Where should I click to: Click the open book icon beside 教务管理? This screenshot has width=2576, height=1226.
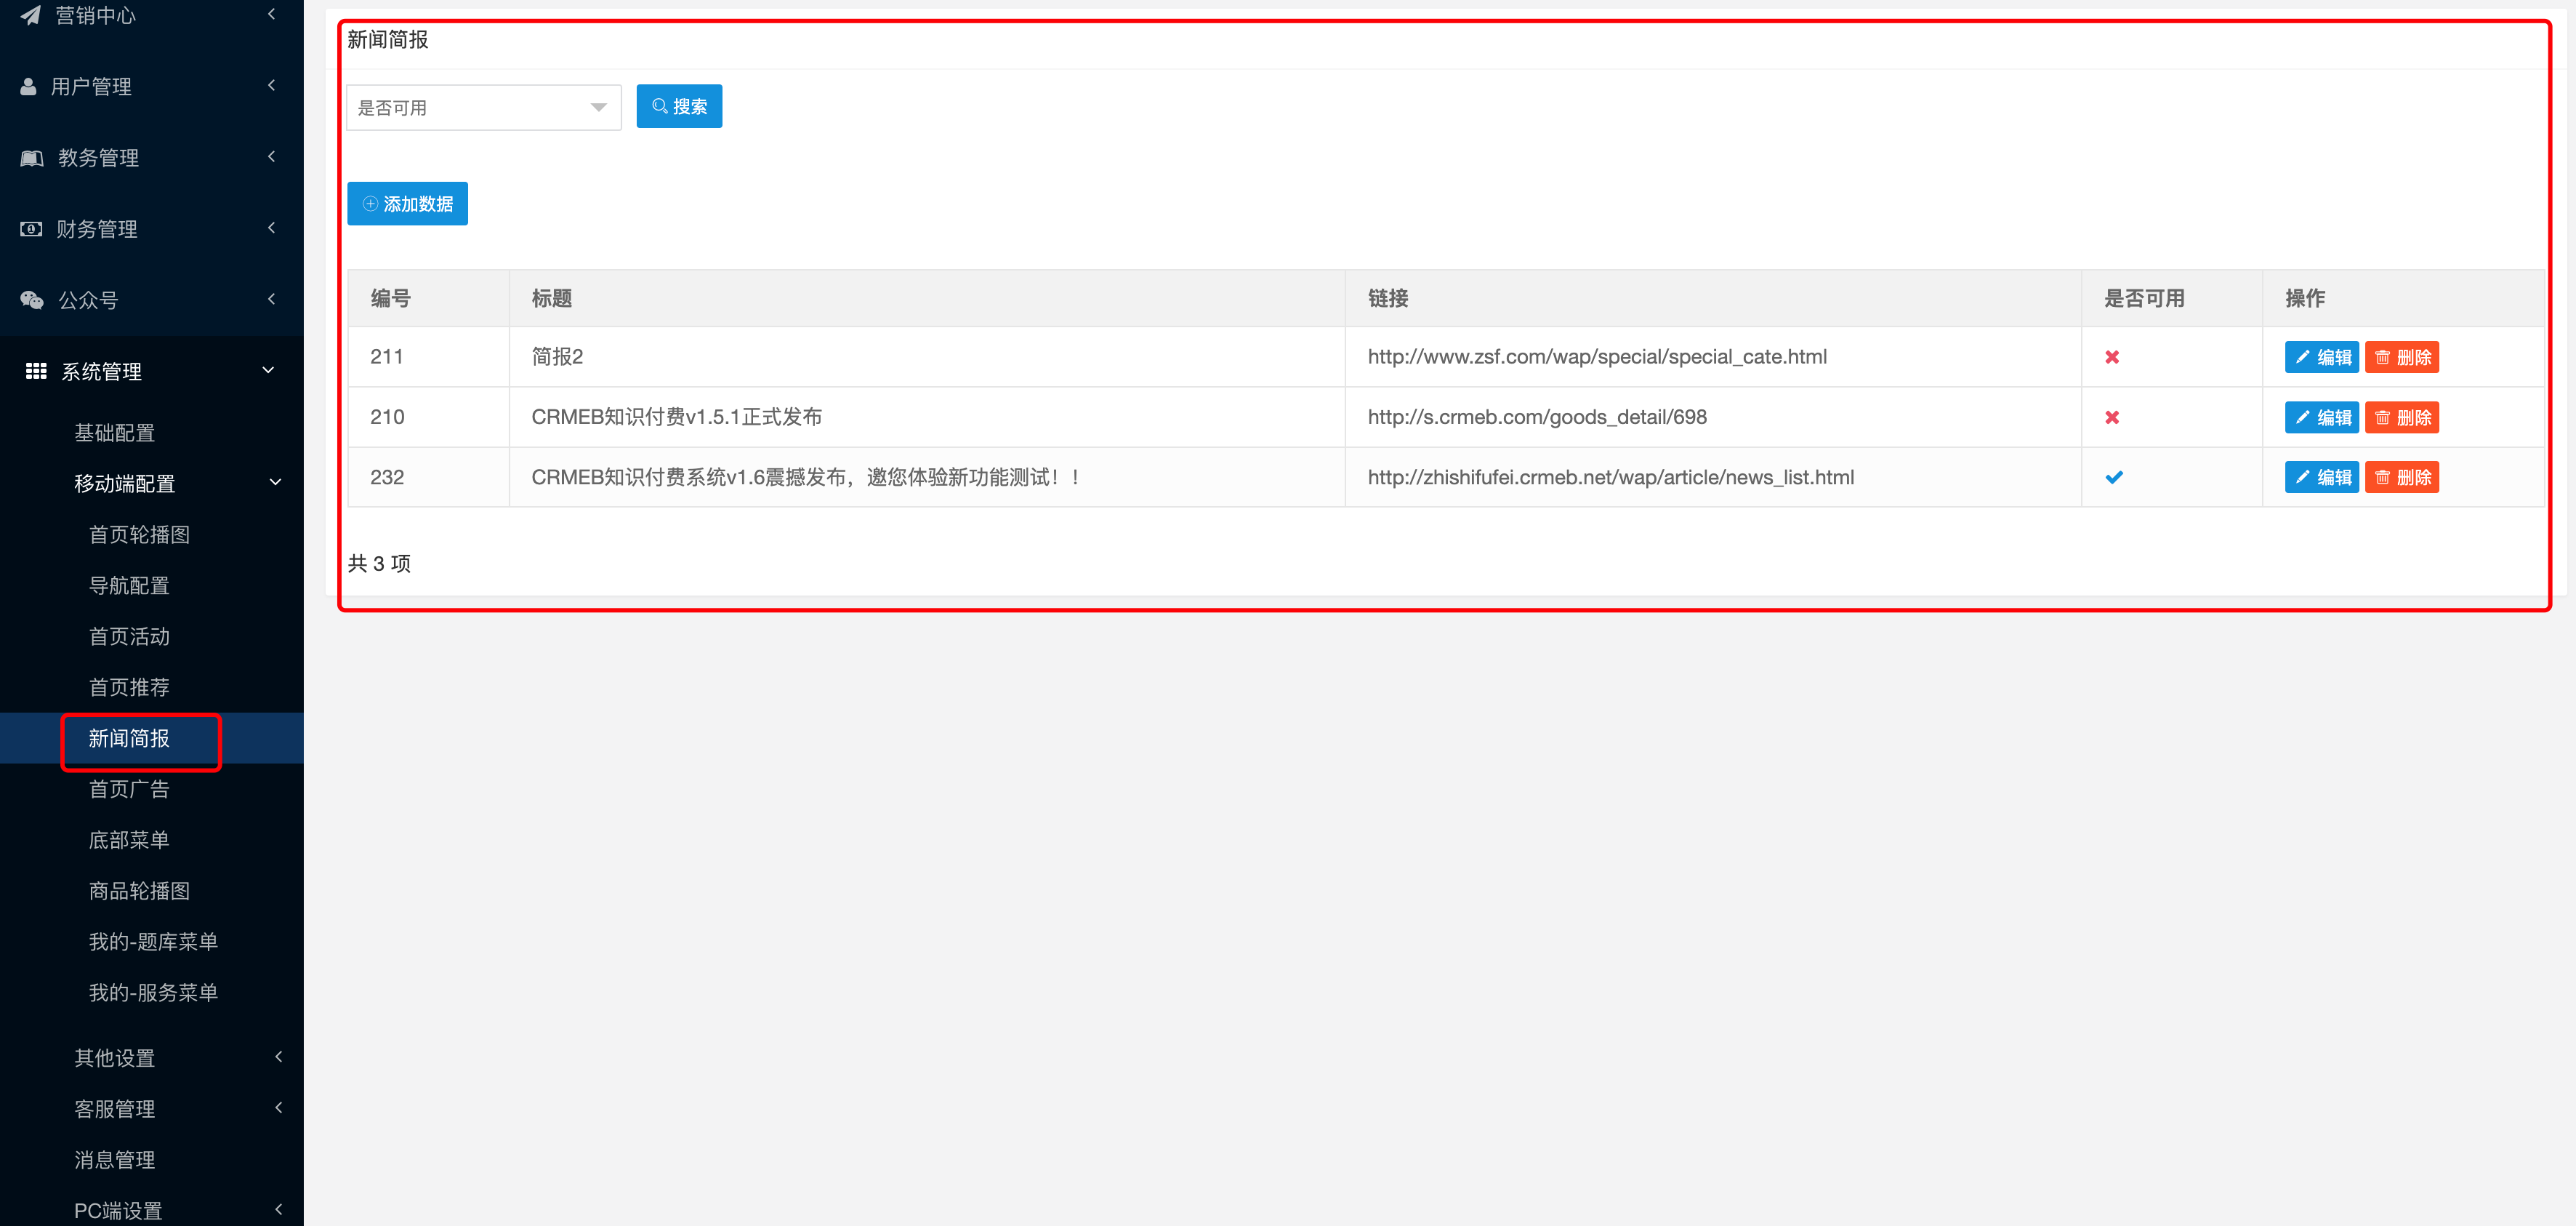click(x=32, y=158)
